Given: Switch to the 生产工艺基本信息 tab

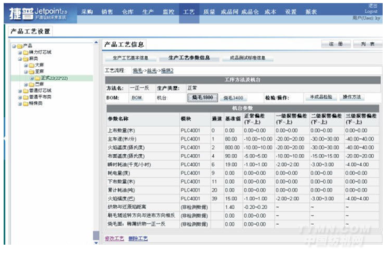Looking at the screenshot, I should point(131,58).
